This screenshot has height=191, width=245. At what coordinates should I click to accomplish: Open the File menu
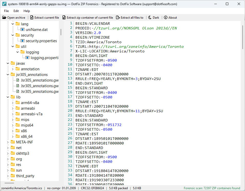[6, 11]
